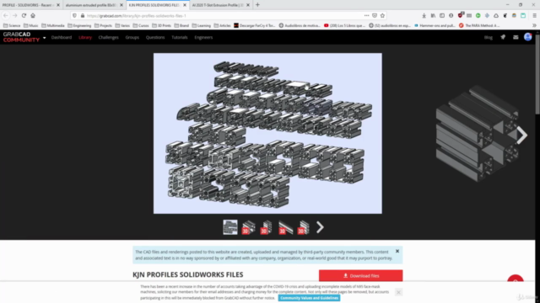The height and width of the screenshot is (303, 540).
Task: Click the padlock site security icon
Action: pyautogui.click(x=83, y=15)
